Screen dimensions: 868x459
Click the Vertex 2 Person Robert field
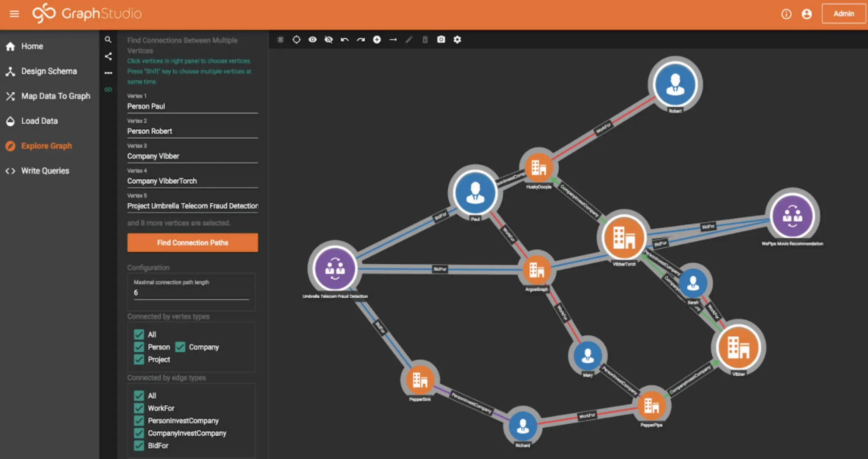pyautogui.click(x=192, y=131)
